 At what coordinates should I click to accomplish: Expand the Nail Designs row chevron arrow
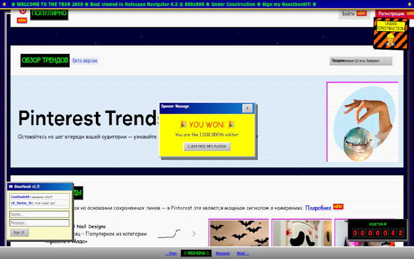[x=194, y=233]
